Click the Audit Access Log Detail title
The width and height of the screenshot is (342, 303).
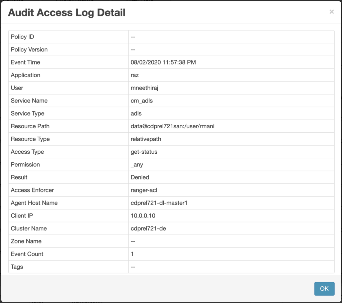click(x=67, y=12)
